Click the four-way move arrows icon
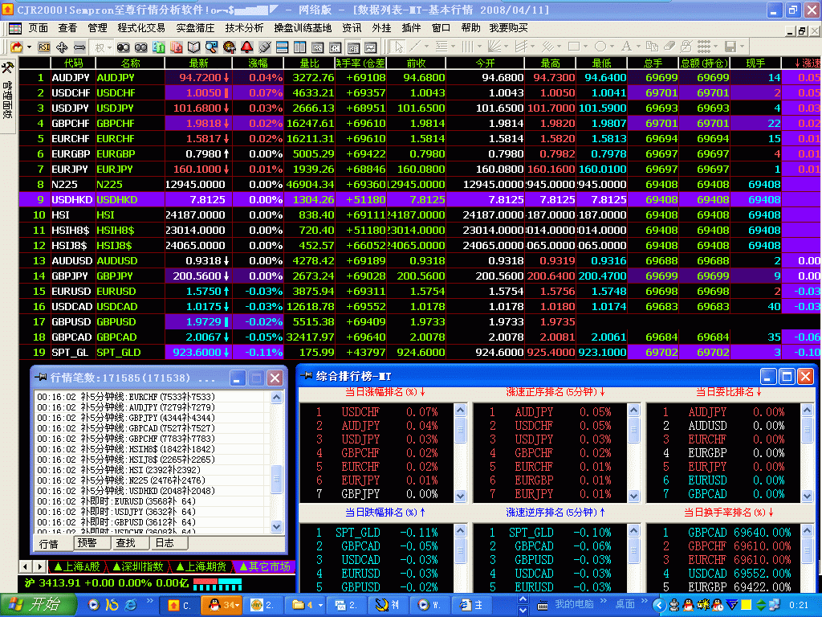This screenshot has height=617, width=822. (62, 47)
